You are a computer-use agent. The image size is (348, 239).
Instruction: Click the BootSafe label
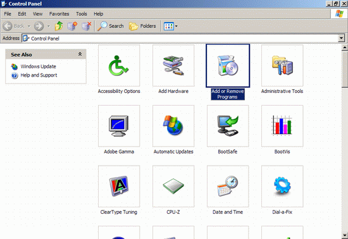[x=228, y=152]
